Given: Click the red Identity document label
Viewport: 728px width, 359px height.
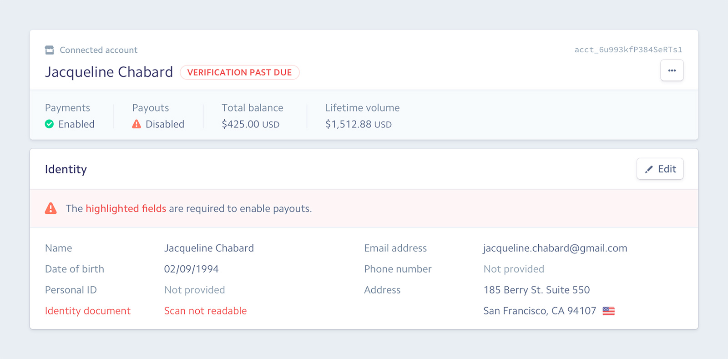Looking at the screenshot, I should pos(87,311).
